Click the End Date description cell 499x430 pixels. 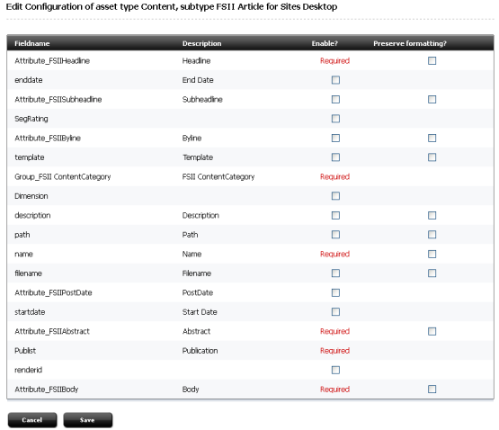(198, 80)
